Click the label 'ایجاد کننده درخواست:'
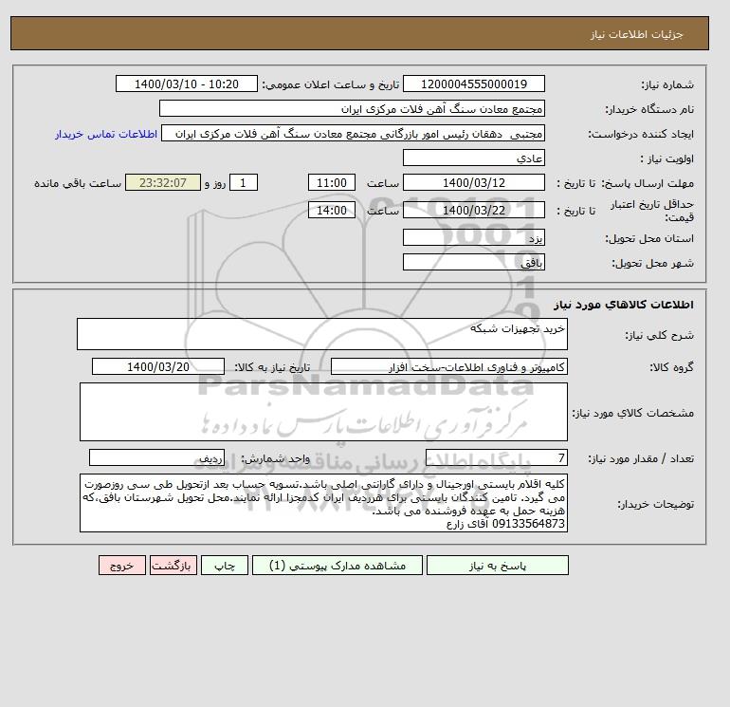Viewport: 730px width, 707px height. (x=641, y=134)
